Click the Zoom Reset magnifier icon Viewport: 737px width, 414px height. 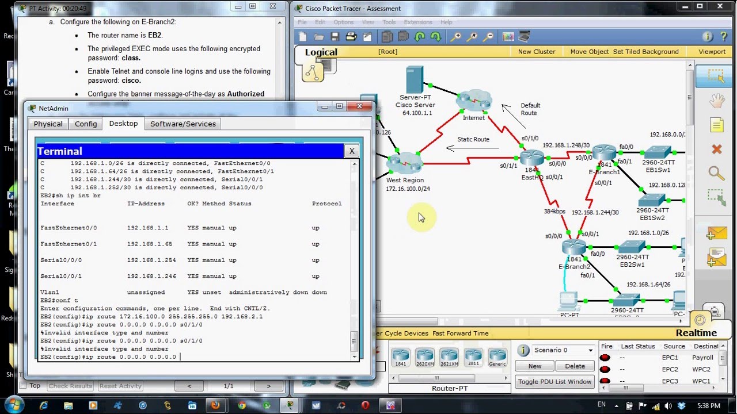(472, 37)
